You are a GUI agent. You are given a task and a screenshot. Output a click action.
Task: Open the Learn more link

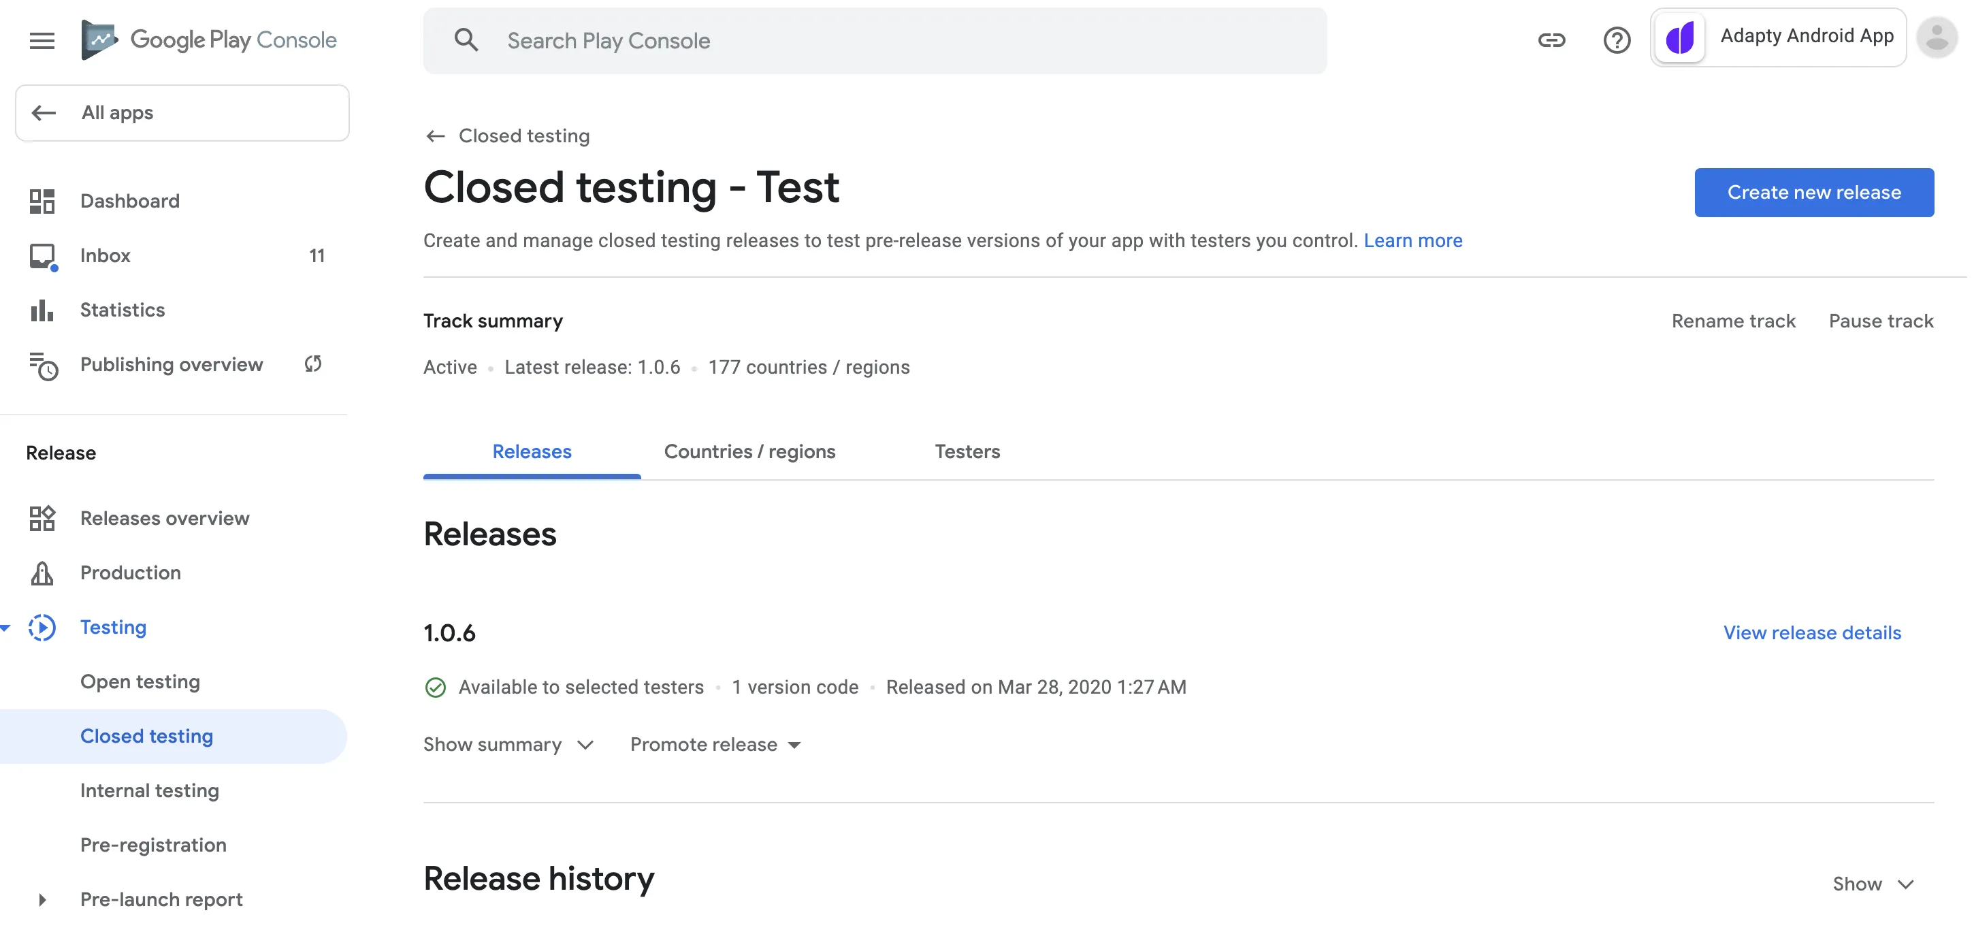click(x=1412, y=240)
